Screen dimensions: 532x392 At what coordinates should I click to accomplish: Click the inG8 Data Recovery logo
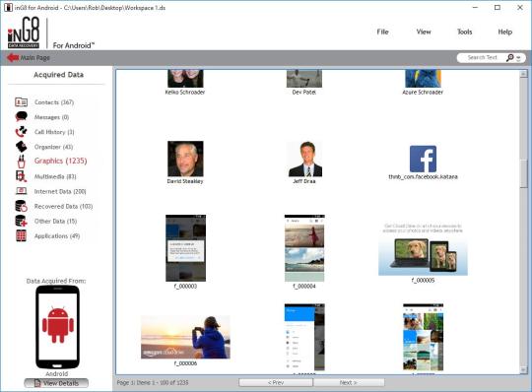tap(24, 33)
